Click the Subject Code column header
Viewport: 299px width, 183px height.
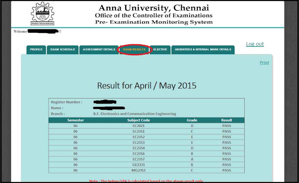[x=139, y=120]
